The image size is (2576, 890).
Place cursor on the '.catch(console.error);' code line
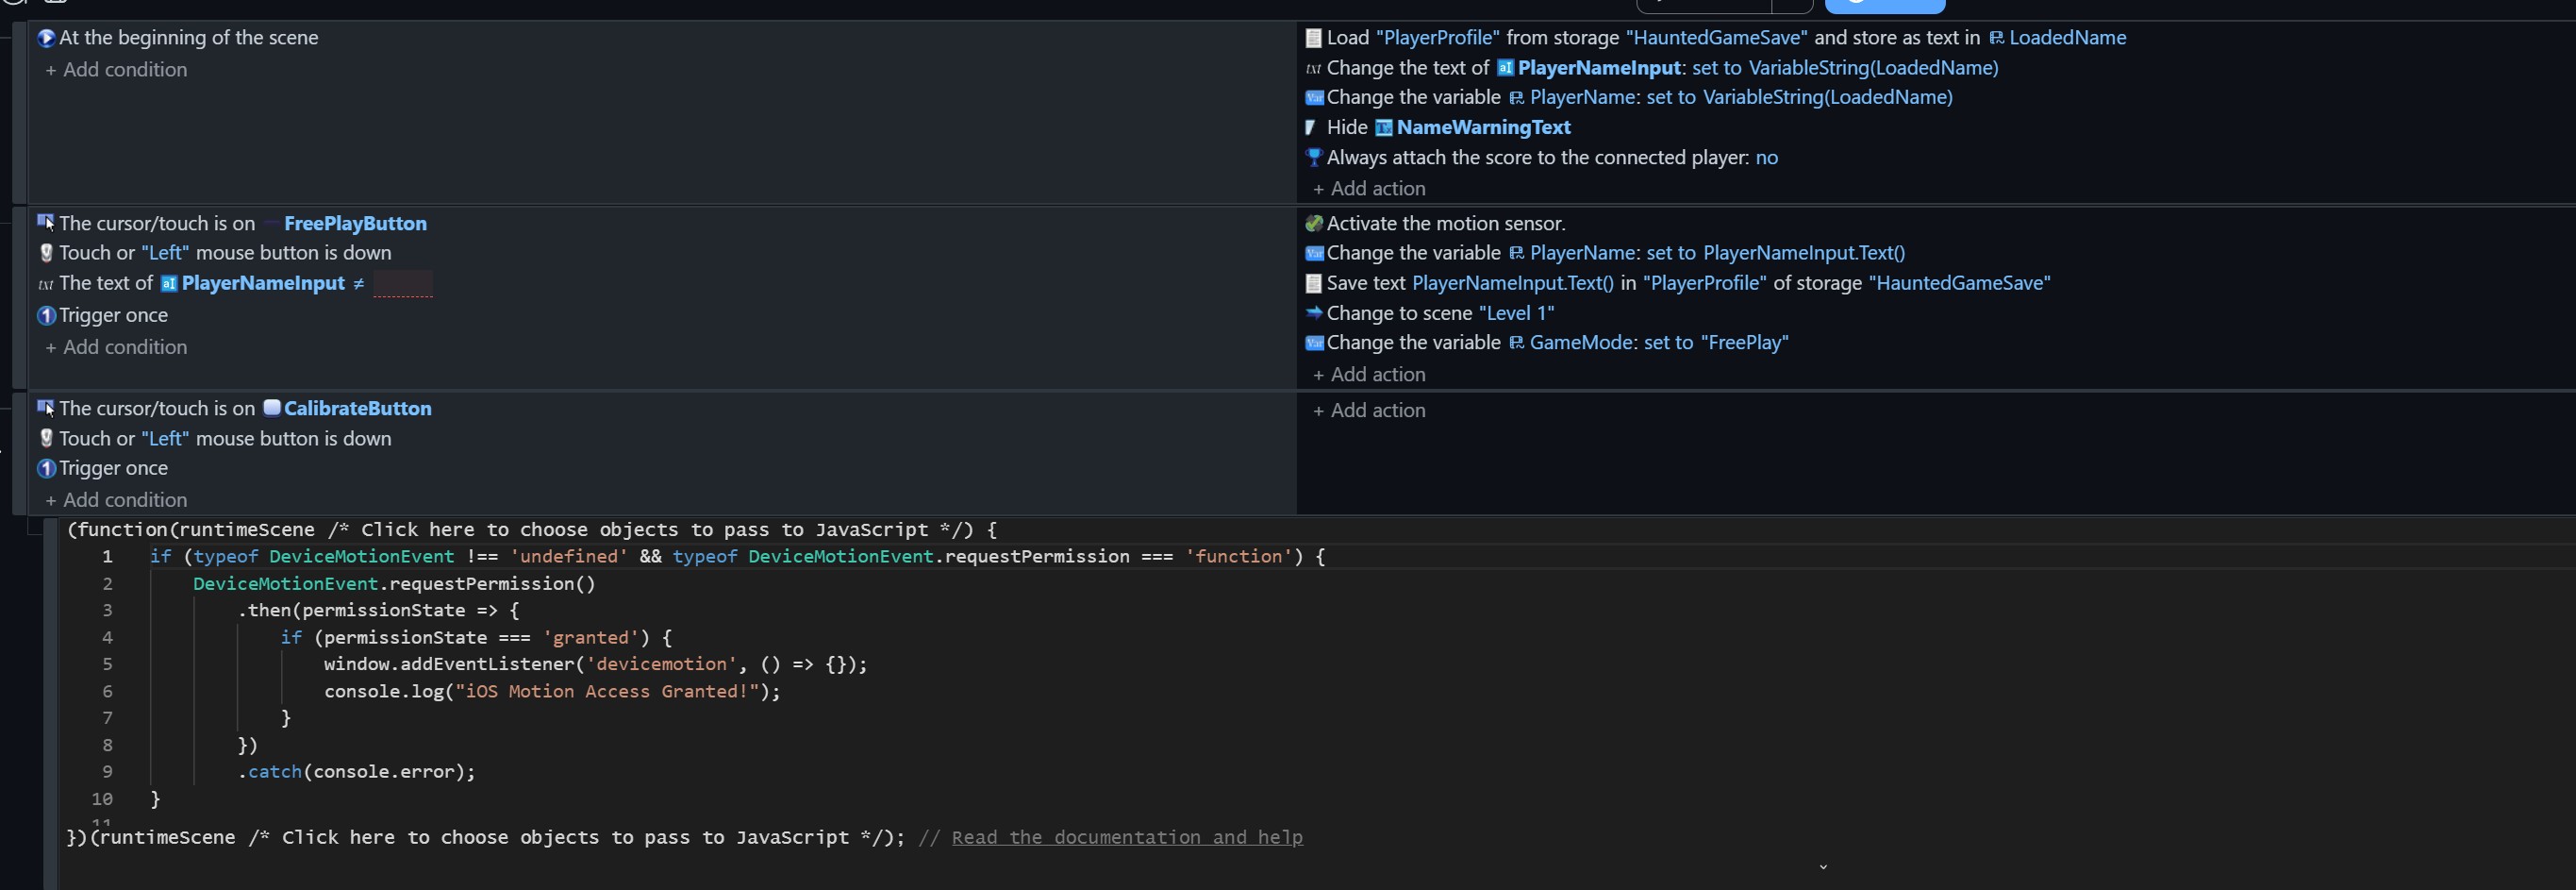pyautogui.click(x=356, y=772)
